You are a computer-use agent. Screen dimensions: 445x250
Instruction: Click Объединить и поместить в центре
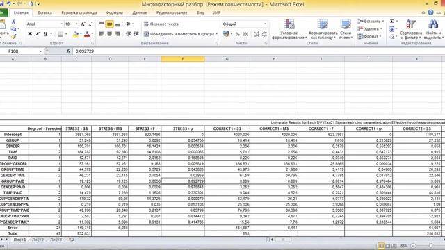[x=180, y=34]
